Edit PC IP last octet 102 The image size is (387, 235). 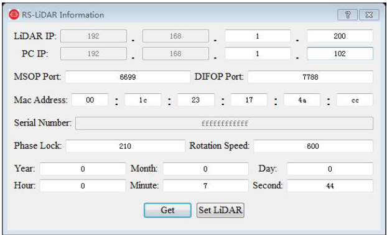tap(340, 53)
